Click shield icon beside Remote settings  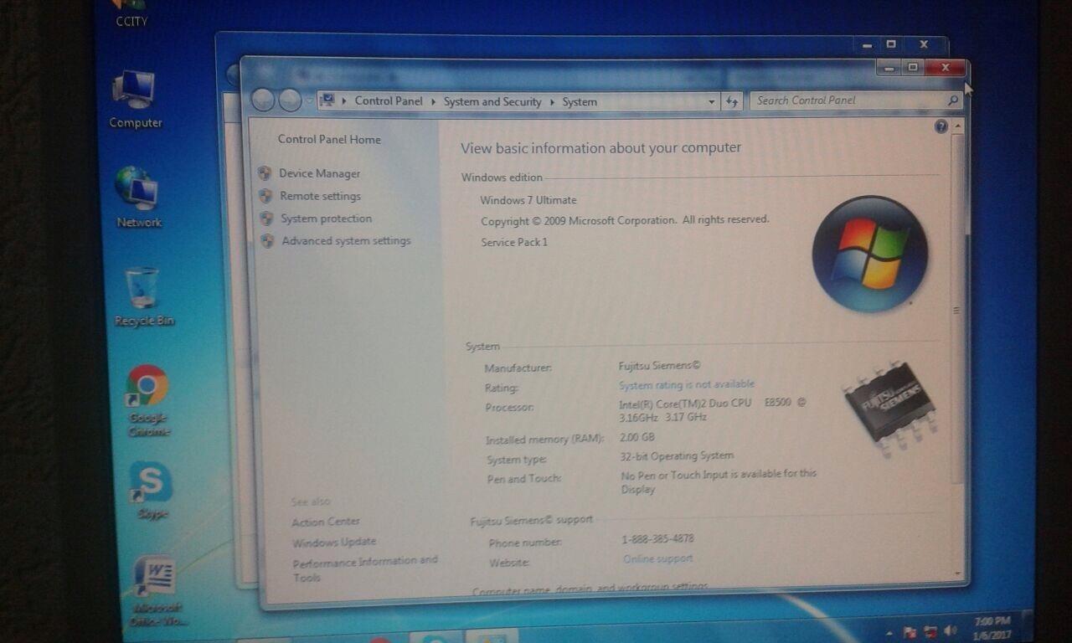[x=265, y=196]
